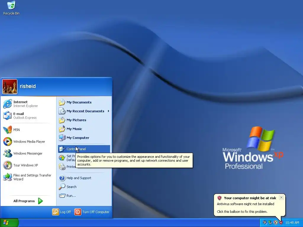Image resolution: width=303 pixels, height=227 pixels.
Task: Open the My Pictures folder icon
Action: pos(62,120)
